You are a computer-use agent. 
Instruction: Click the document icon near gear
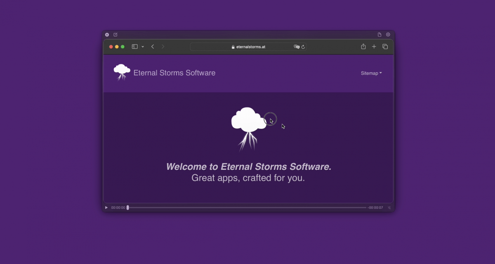379,35
